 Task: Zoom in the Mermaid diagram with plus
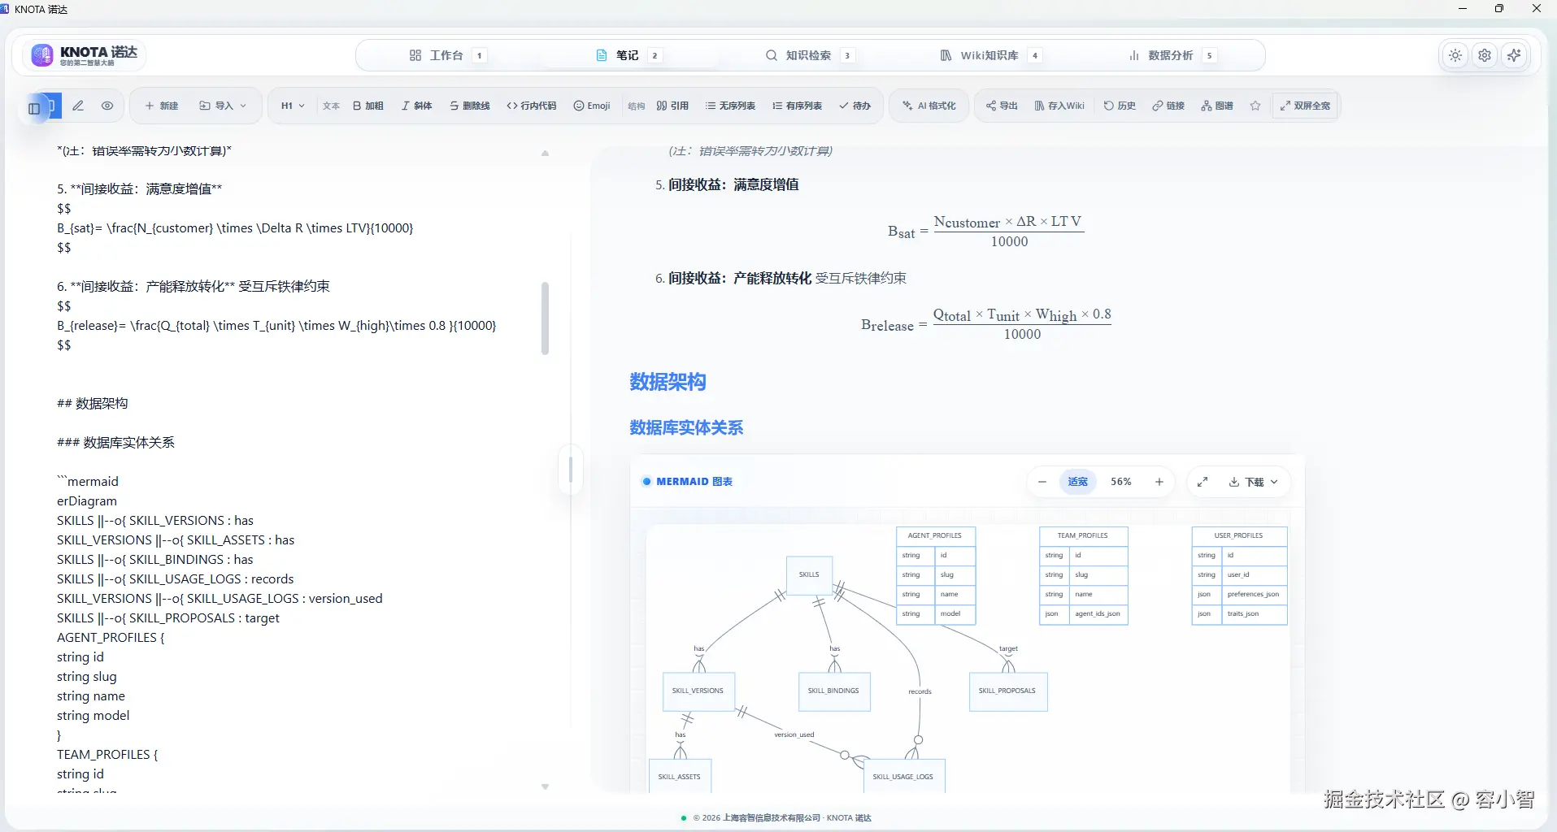[x=1159, y=481]
